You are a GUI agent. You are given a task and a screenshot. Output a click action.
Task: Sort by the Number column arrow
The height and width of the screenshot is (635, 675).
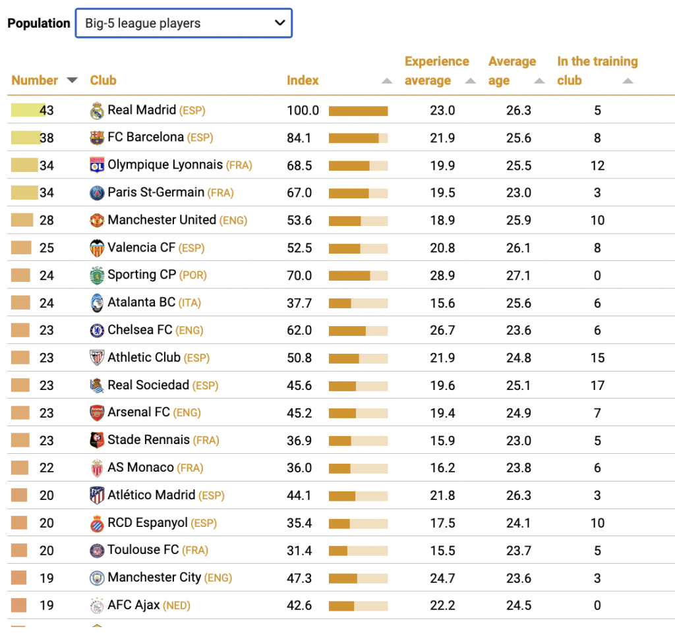pyautogui.click(x=73, y=80)
